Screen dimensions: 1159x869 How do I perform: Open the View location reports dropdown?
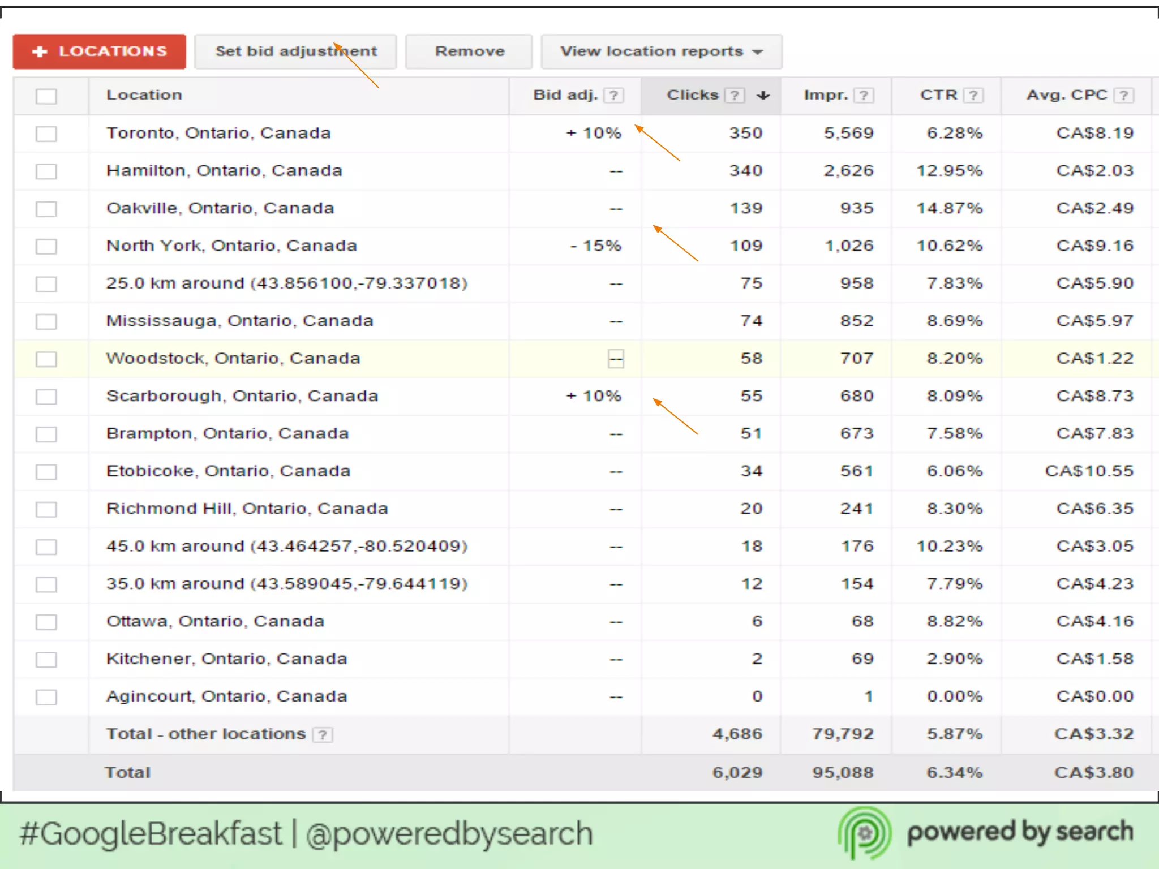click(x=661, y=51)
